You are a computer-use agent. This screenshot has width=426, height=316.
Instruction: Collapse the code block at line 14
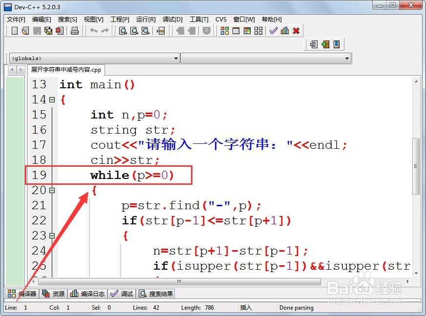[x=52, y=99]
